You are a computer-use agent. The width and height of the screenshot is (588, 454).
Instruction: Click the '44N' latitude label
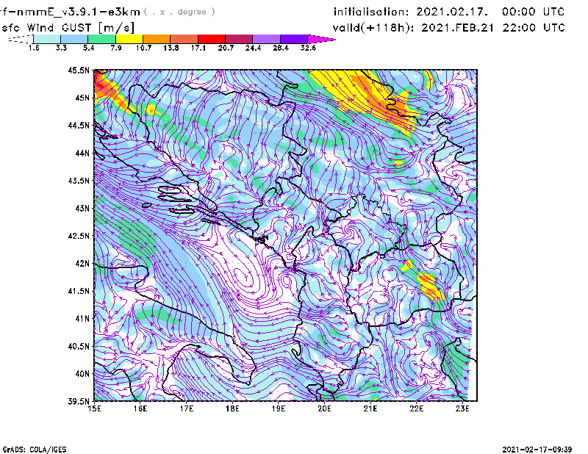[x=82, y=153]
